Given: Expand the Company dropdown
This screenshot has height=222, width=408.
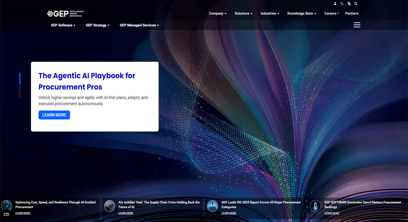Looking at the screenshot, I should tap(218, 13).
